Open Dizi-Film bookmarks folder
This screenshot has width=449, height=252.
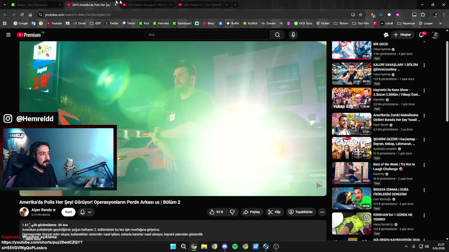tap(361, 23)
